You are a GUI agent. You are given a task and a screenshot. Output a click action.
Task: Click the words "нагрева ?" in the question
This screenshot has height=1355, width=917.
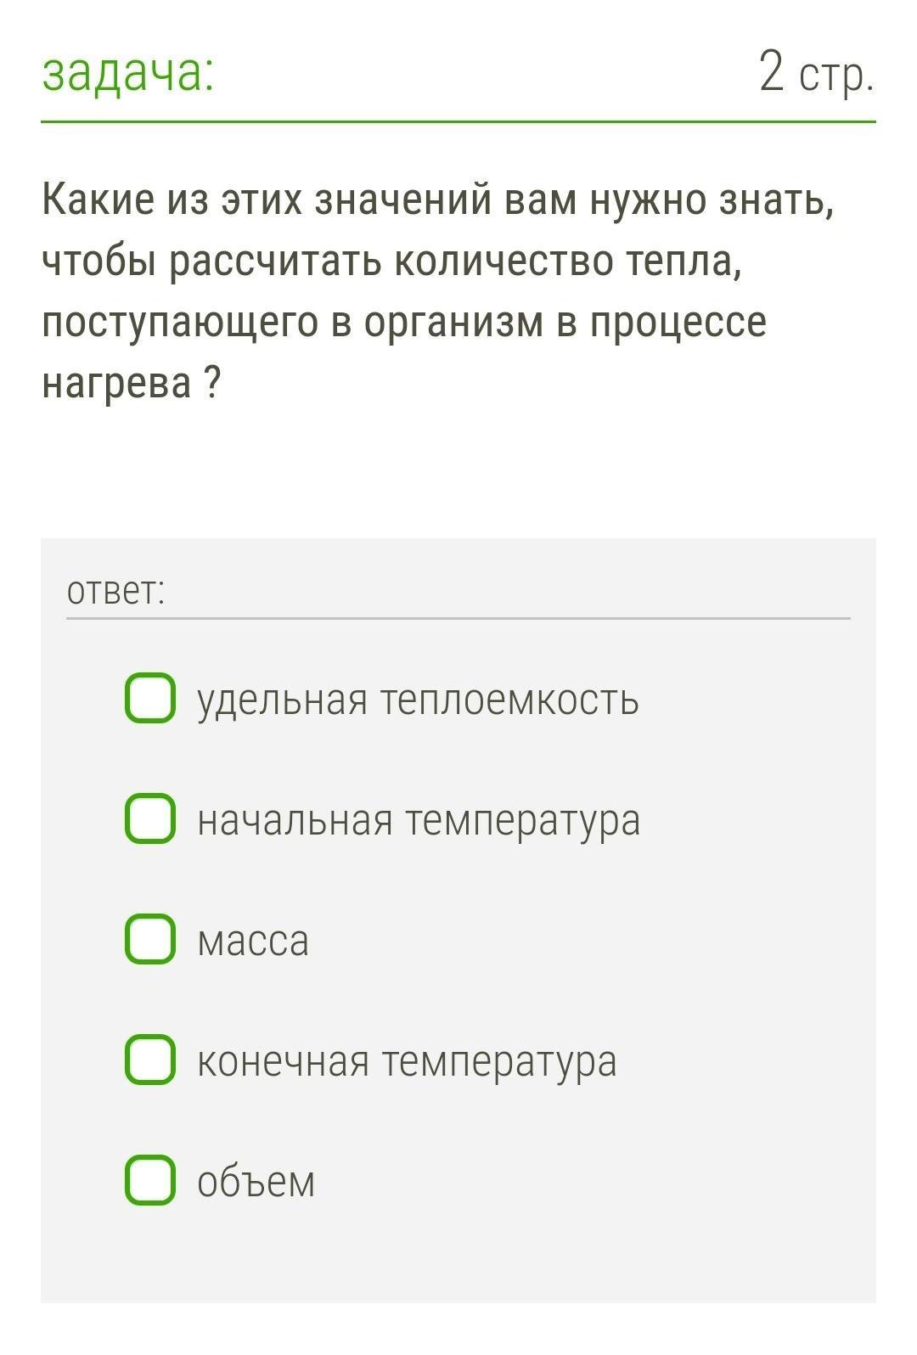pos(132,384)
